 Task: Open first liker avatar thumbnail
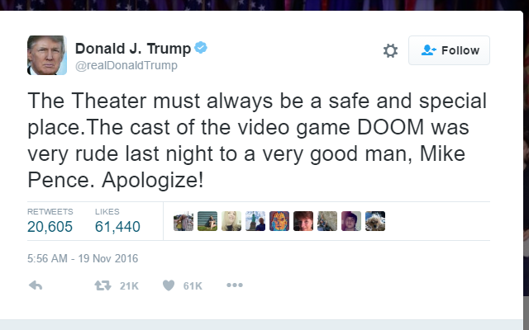183,221
